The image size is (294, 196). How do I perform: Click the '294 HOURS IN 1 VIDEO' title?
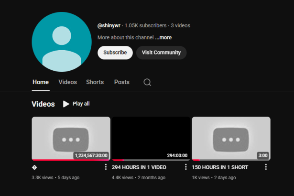(139, 167)
